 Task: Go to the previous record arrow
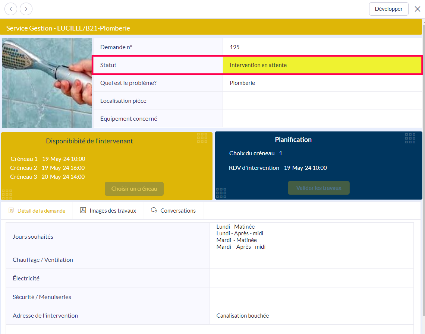click(x=11, y=9)
